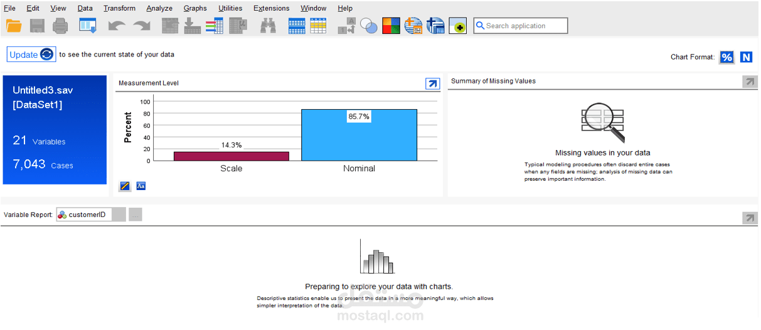Click the '21 Variables' text
The height and width of the screenshot is (330, 761).
[39, 141]
